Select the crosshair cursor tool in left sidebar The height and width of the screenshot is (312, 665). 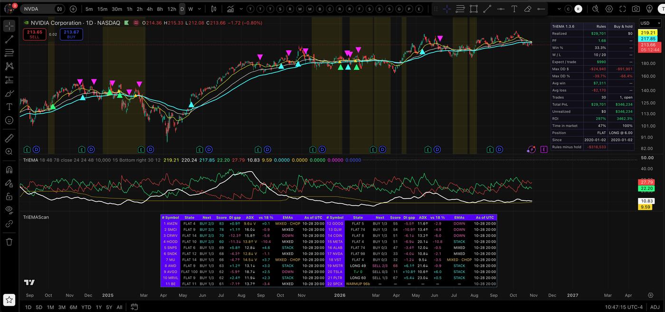(9, 26)
